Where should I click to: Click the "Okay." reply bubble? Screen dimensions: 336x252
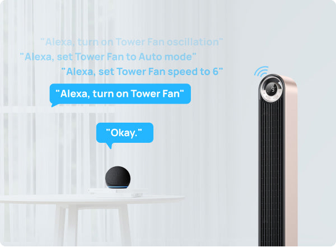click(x=125, y=133)
